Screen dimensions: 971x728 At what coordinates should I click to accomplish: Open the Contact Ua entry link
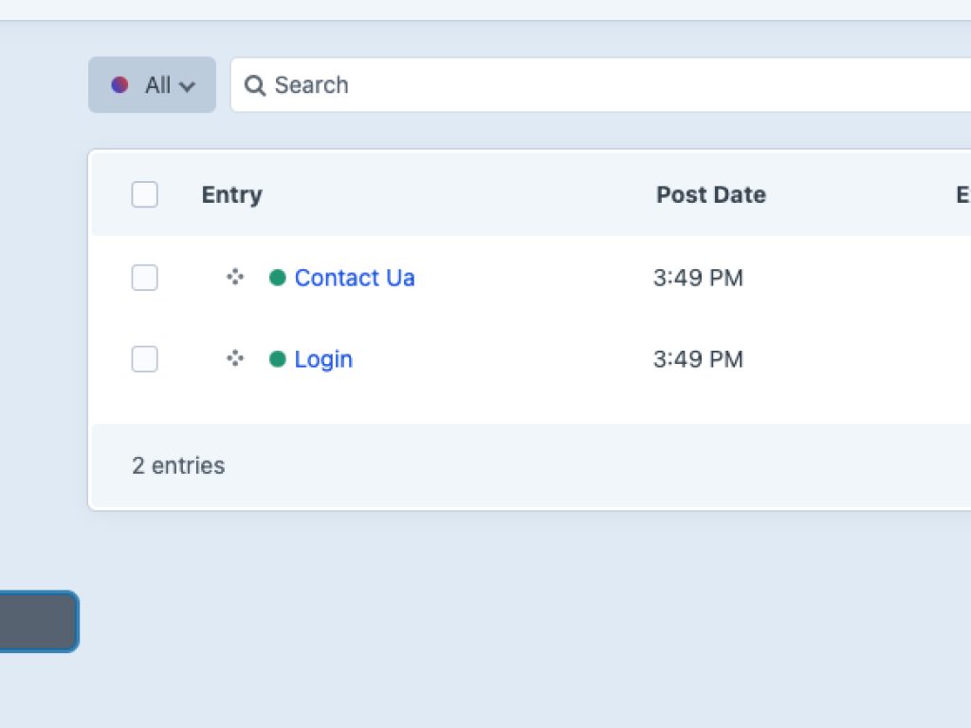tap(355, 278)
